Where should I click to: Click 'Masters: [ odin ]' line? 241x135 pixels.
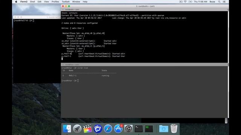(76, 36)
